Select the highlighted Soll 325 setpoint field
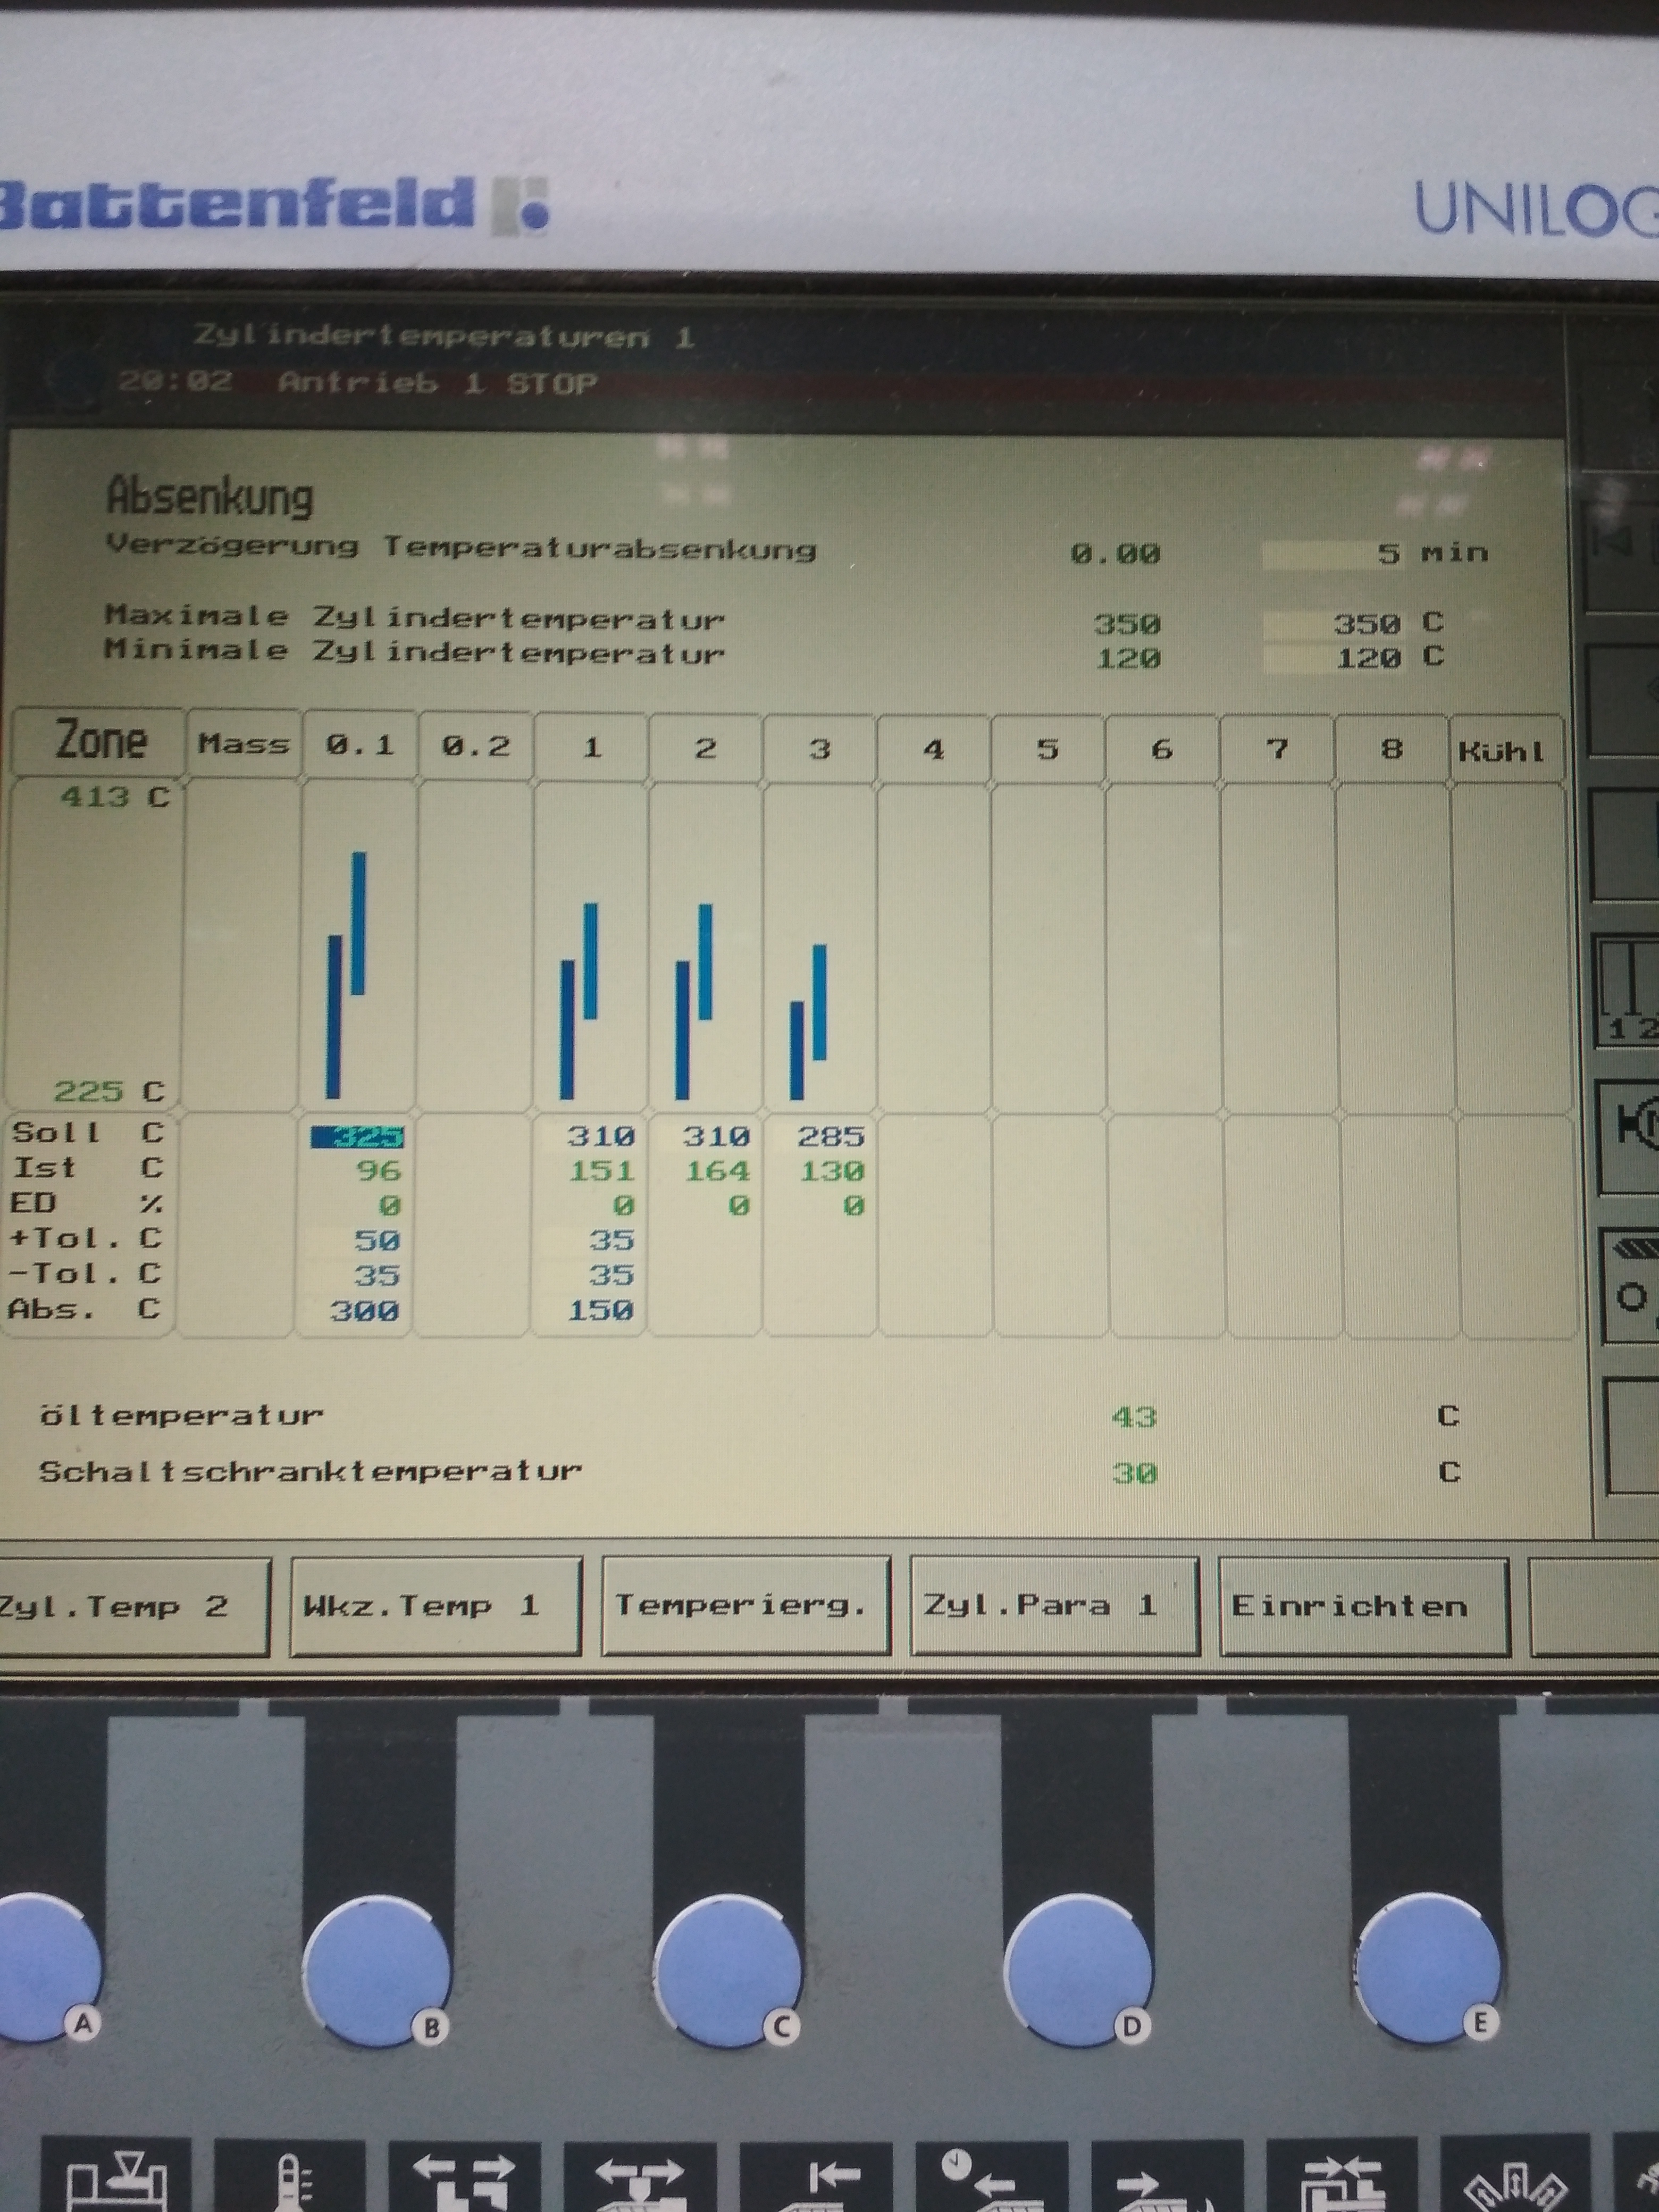The width and height of the screenshot is (1659, 2212). (x=358, y=1137)
